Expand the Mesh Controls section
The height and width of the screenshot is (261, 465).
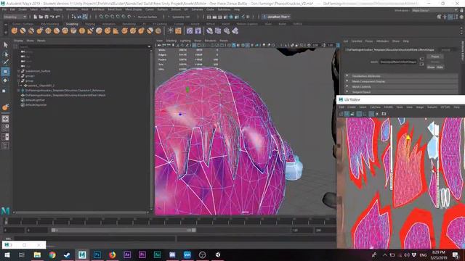[347, 87]
